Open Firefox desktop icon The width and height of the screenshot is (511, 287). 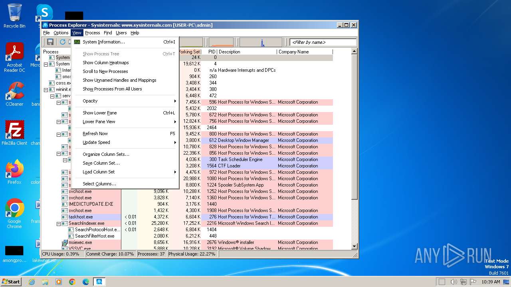click(x=14, y=172)
